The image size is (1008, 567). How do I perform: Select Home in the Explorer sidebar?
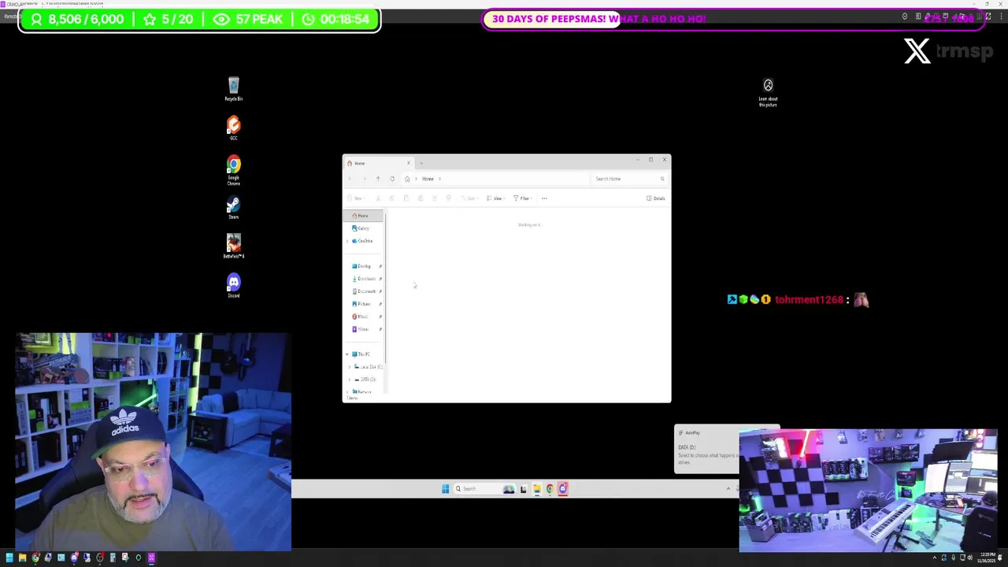363,216
